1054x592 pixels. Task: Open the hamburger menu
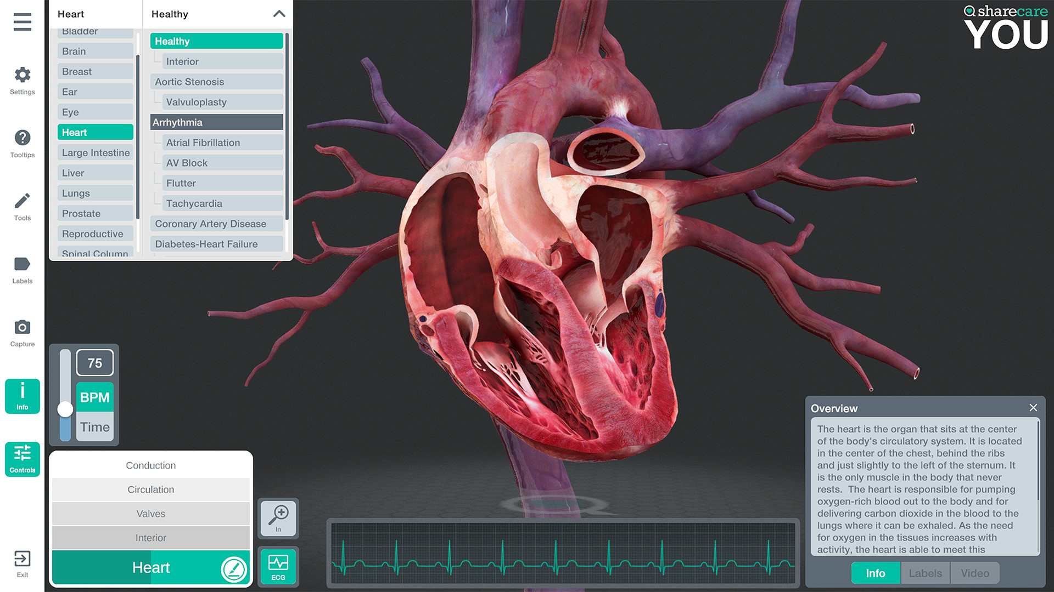[x=22, y=22]
